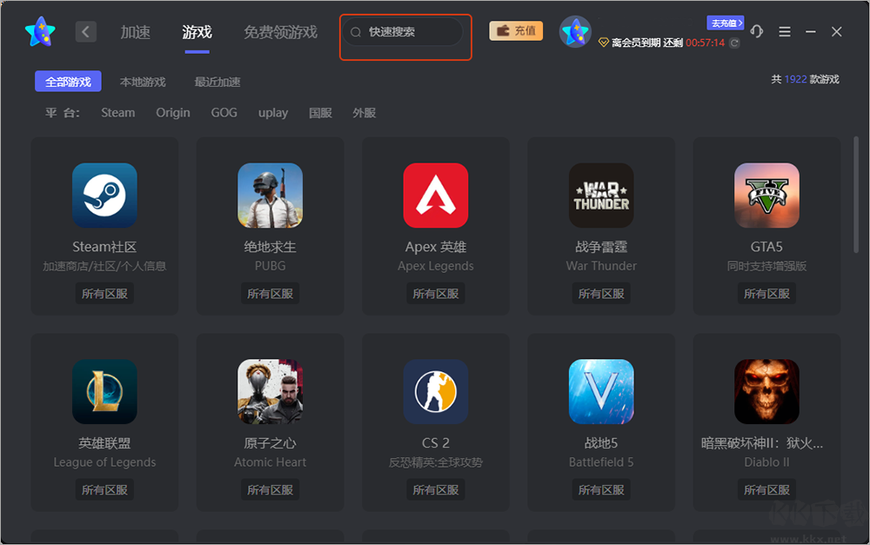Open the Apex 英雄 game icon
Image resolution: width=870 pixels, height=545 pixels.
[436, 196]
